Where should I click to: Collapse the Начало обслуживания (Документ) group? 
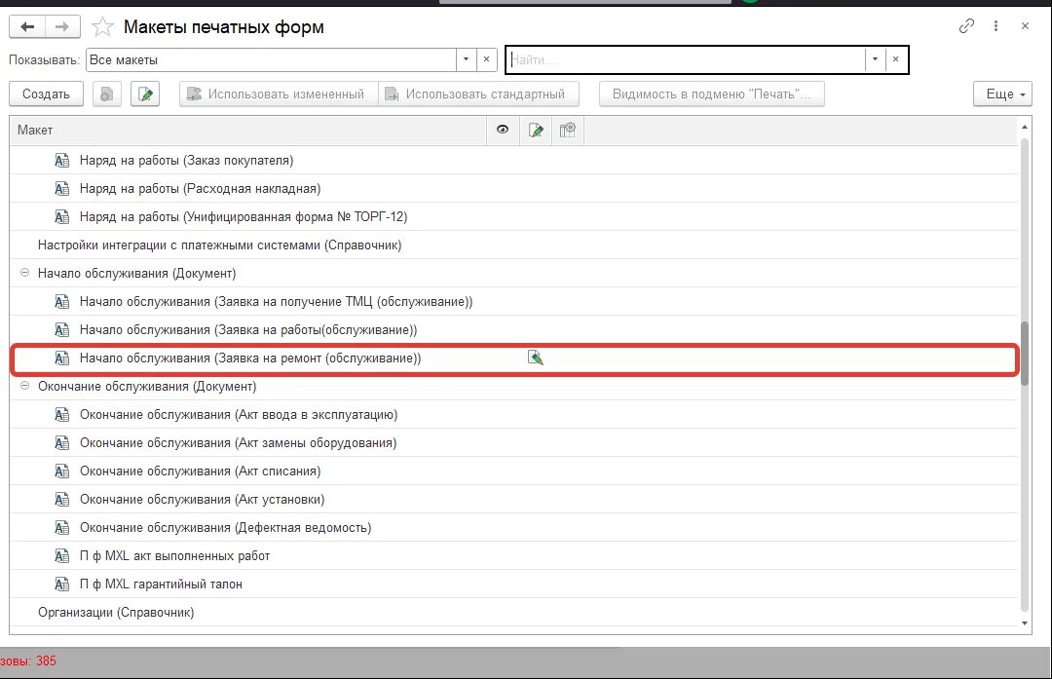(x=24, y=273)
